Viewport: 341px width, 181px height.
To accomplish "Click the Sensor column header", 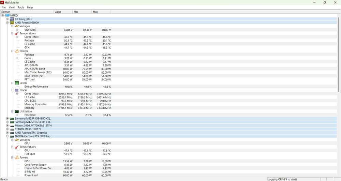I will tap(27, 12).
